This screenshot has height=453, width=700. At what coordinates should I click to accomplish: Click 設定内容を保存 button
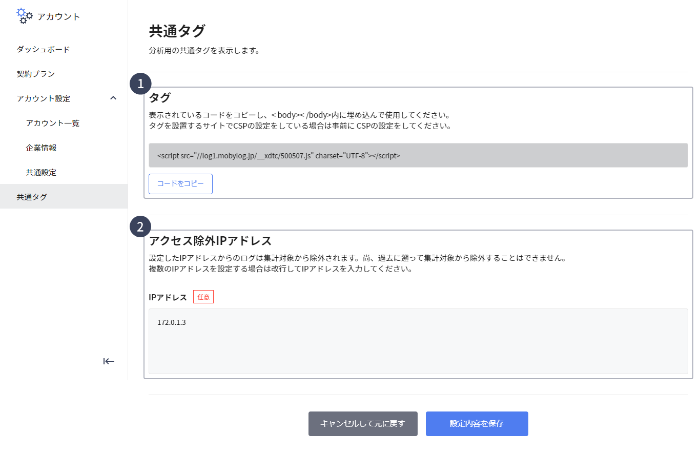click(x=477, y=424)
